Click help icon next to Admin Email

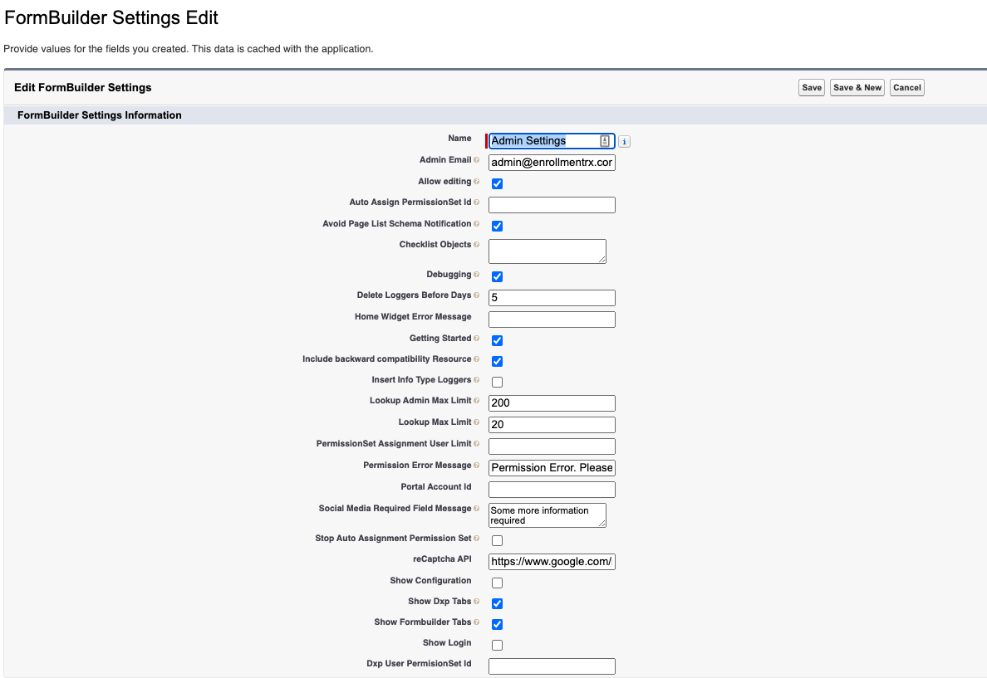point(477,160)
